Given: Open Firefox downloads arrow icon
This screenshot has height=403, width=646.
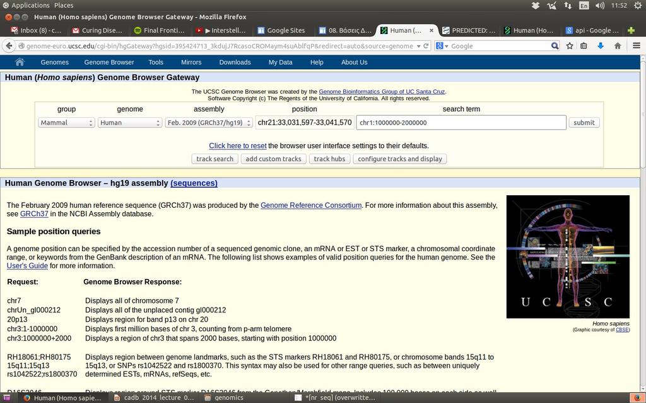Looking at the screenshot, I should coord(601,46).
